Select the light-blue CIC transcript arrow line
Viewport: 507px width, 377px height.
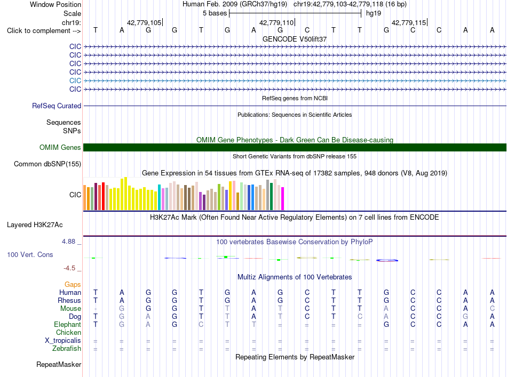click(x=295, y=81)
